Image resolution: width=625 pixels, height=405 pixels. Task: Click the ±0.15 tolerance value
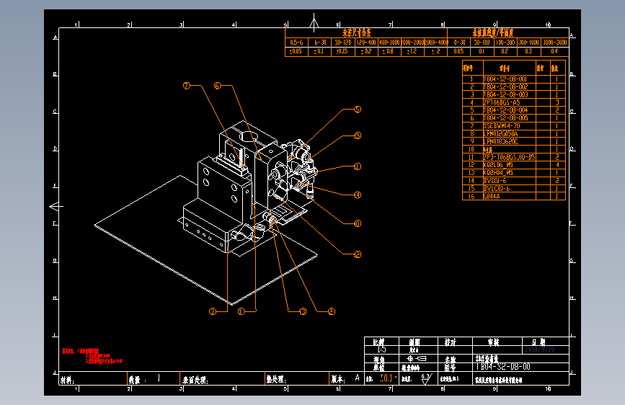[342, 51]
